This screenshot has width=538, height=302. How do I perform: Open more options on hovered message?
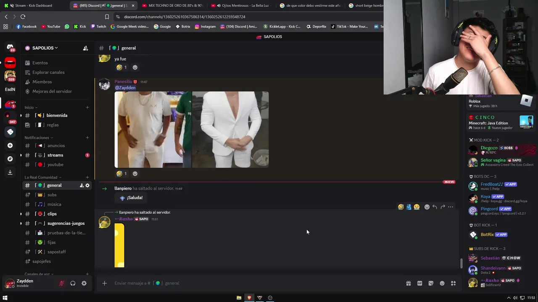451,207
